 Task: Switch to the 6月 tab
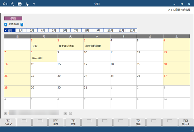pyautogui.click(x=65, y=30)
